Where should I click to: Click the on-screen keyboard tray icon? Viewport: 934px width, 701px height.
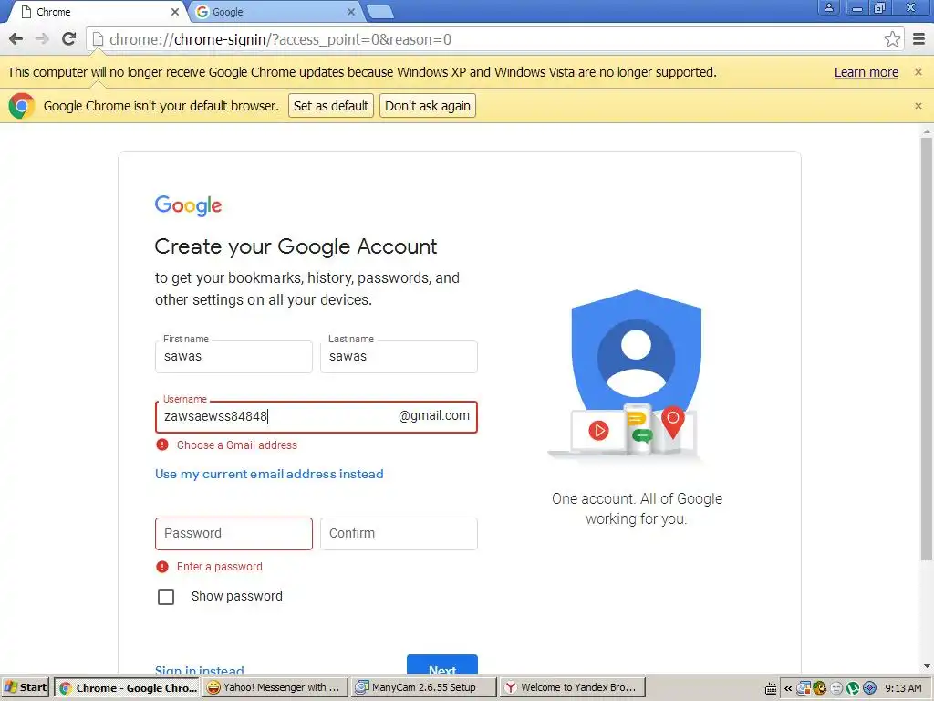click(771, 688)
